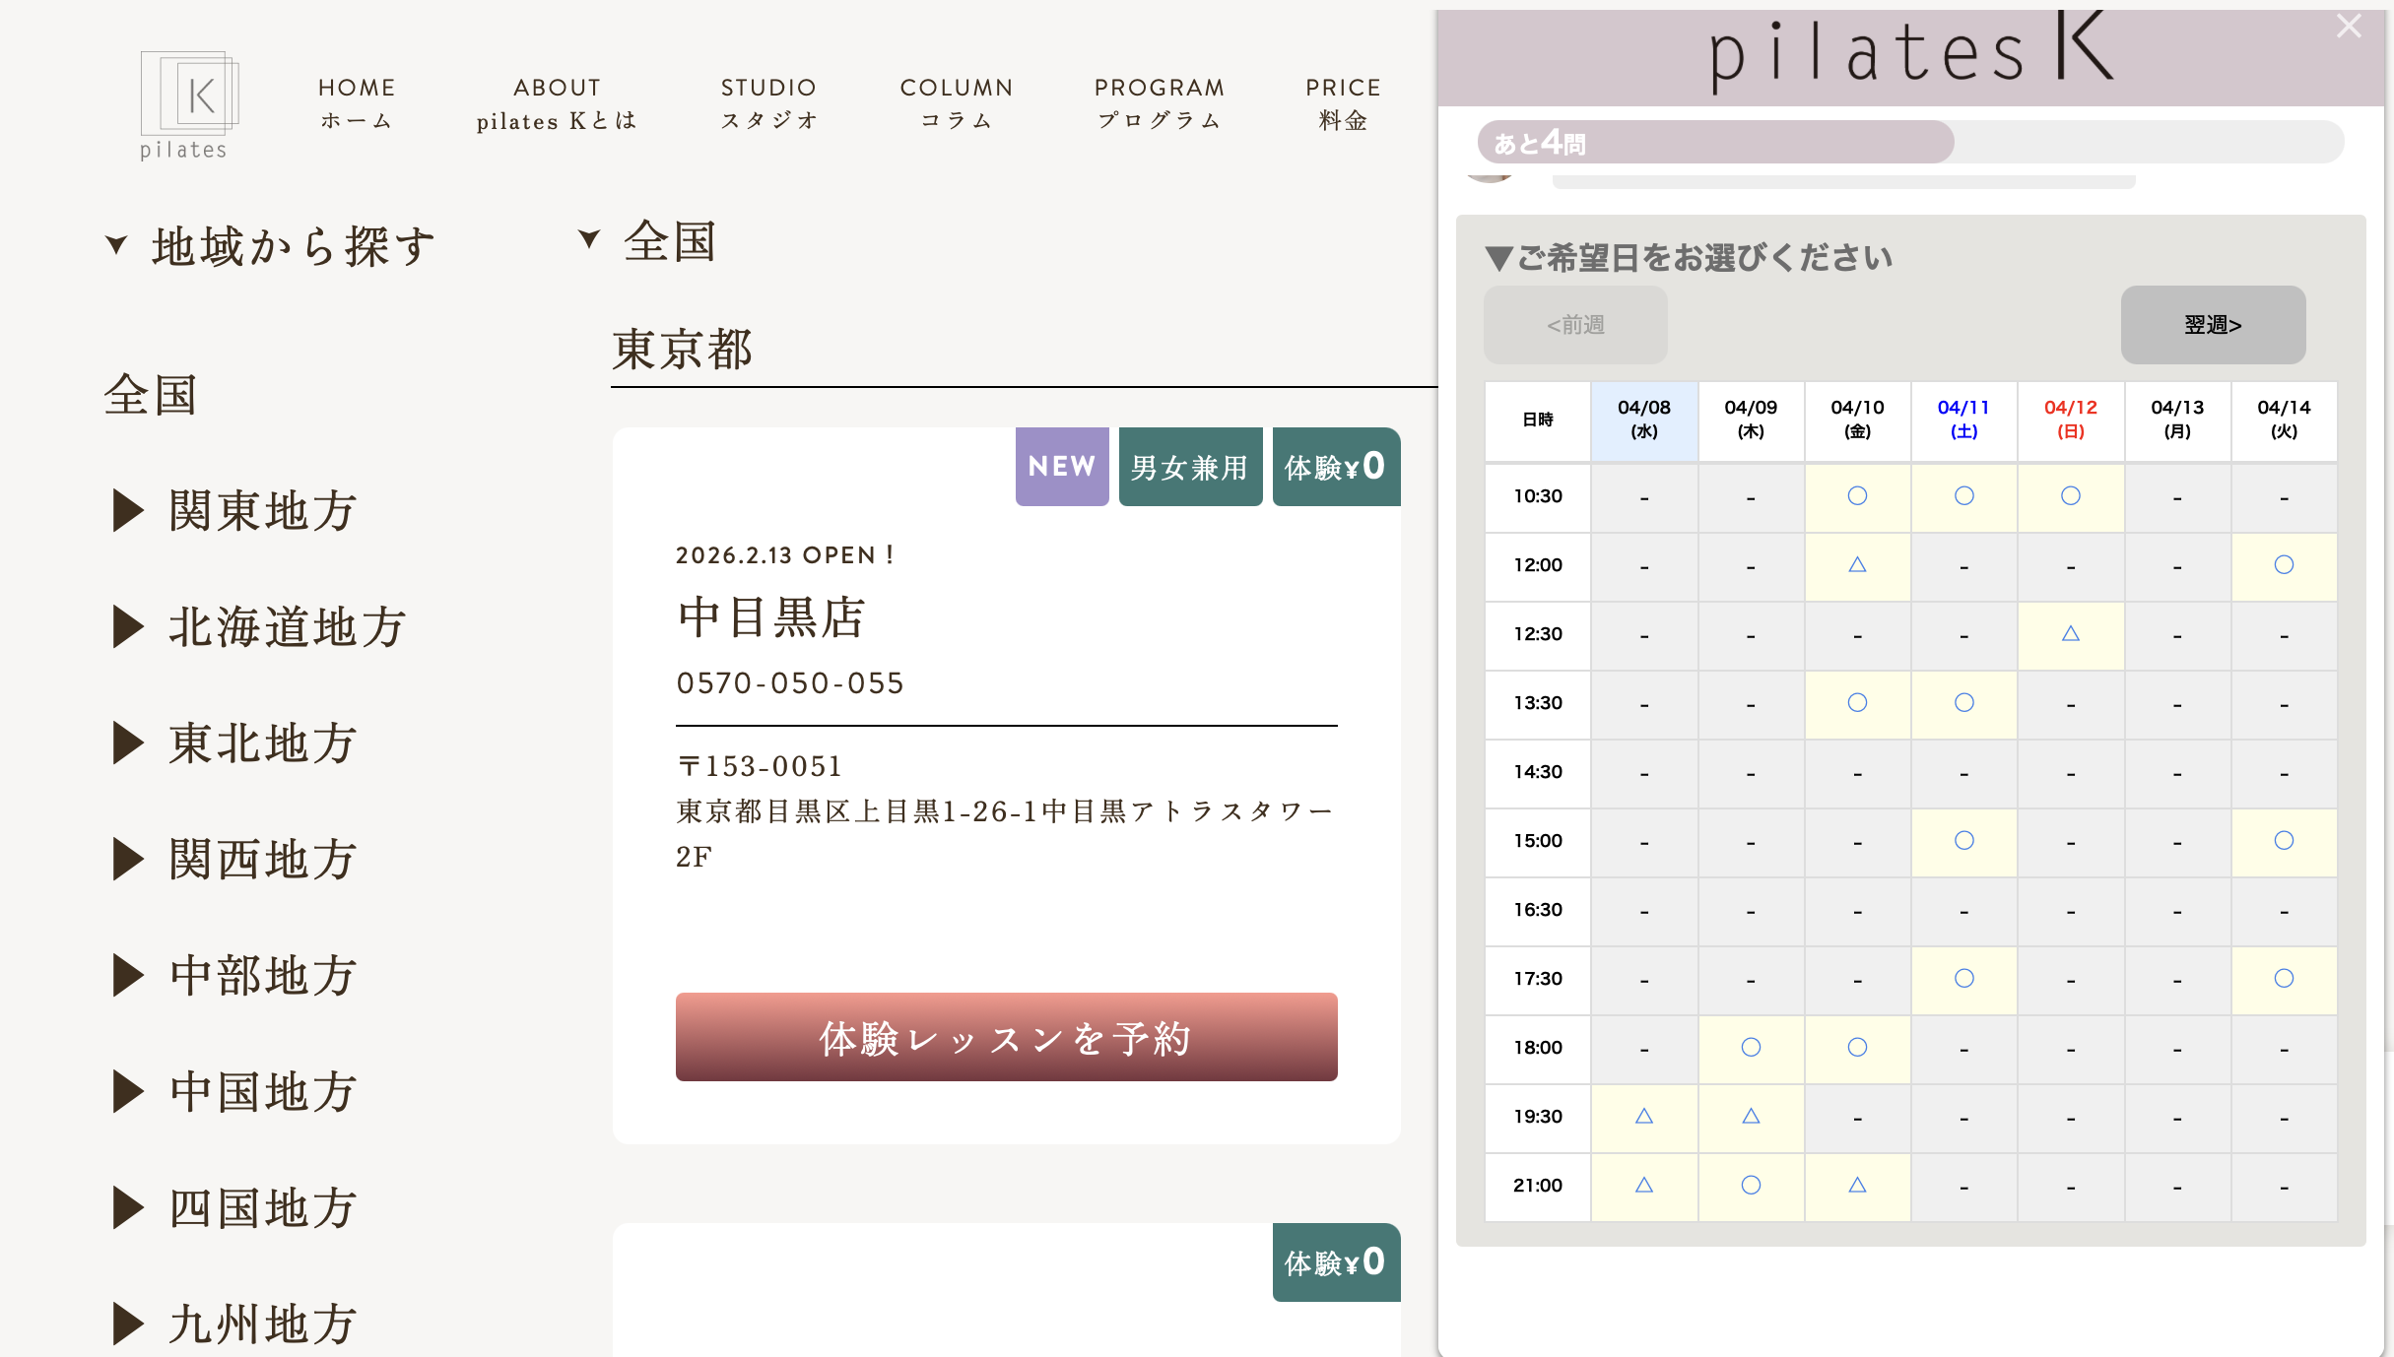Click the 04/12 (日) date column header

tap(2070, 420)
